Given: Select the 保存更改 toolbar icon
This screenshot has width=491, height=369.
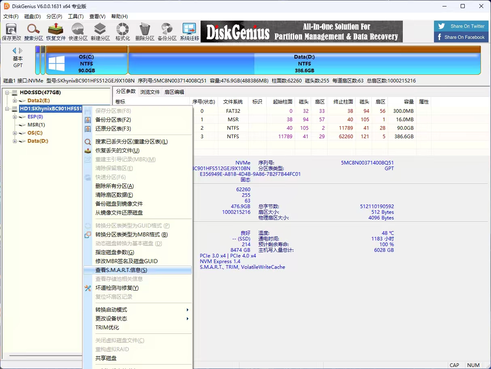Looking at the screenshot, I should (x=11, y=31).
